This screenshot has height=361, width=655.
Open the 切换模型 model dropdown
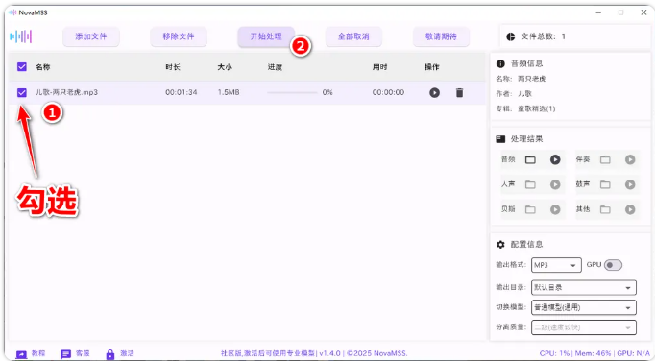[x=584, y=307]
